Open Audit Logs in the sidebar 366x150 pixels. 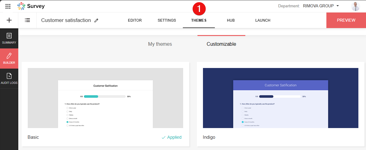(9, 78)
